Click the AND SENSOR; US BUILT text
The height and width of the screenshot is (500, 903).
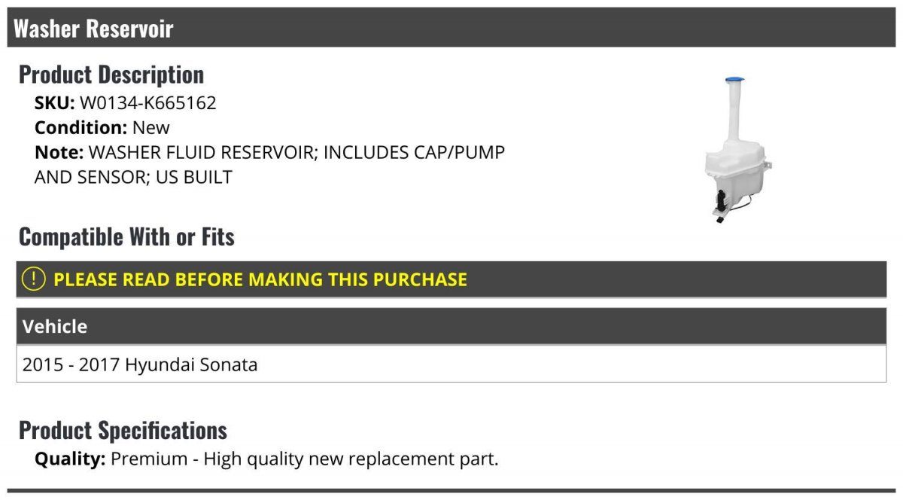(133, 177)
